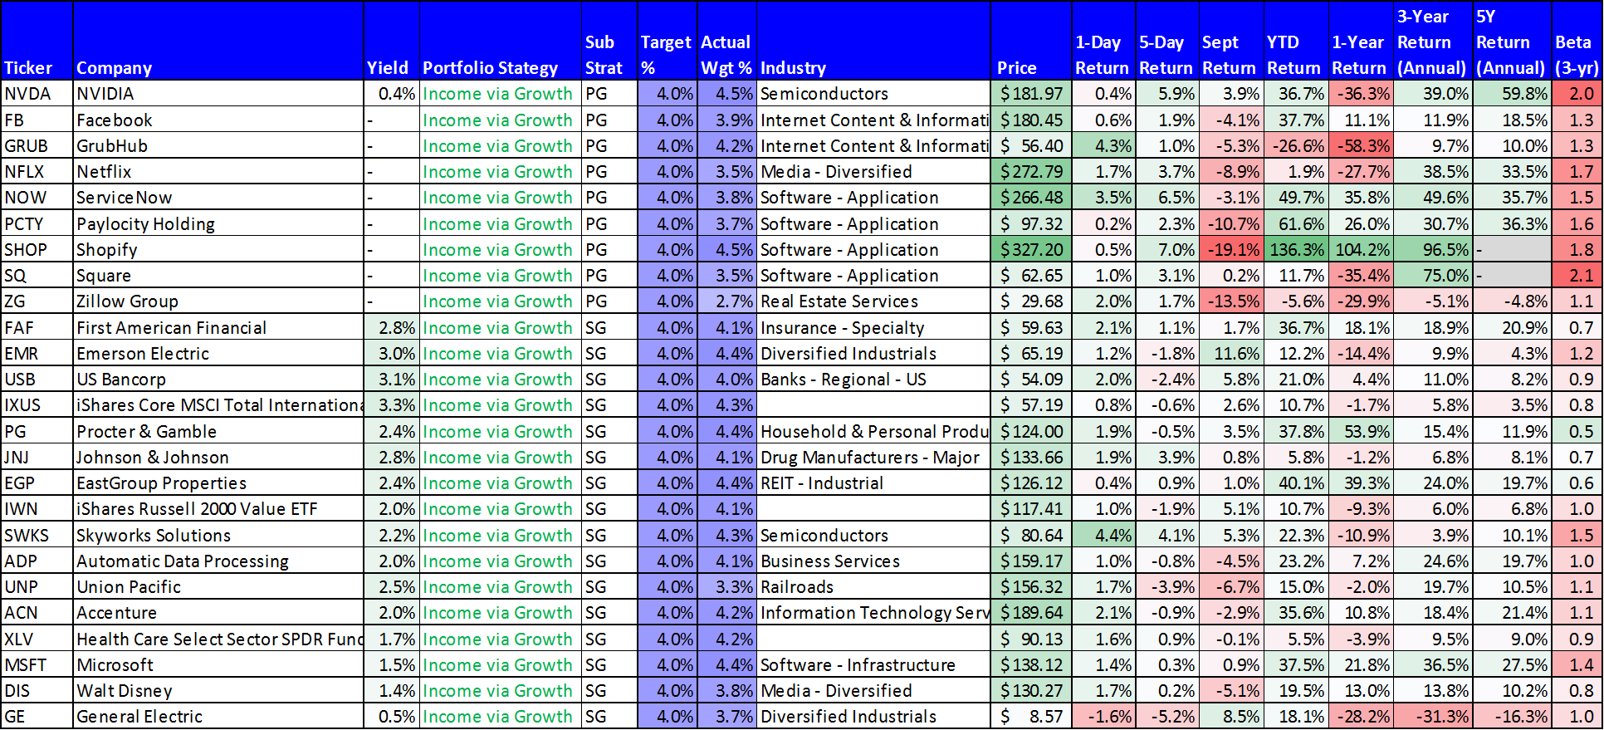Click Square's 2.1 beta value
Screen dimensions: 1604x730
coord(1577,276)
